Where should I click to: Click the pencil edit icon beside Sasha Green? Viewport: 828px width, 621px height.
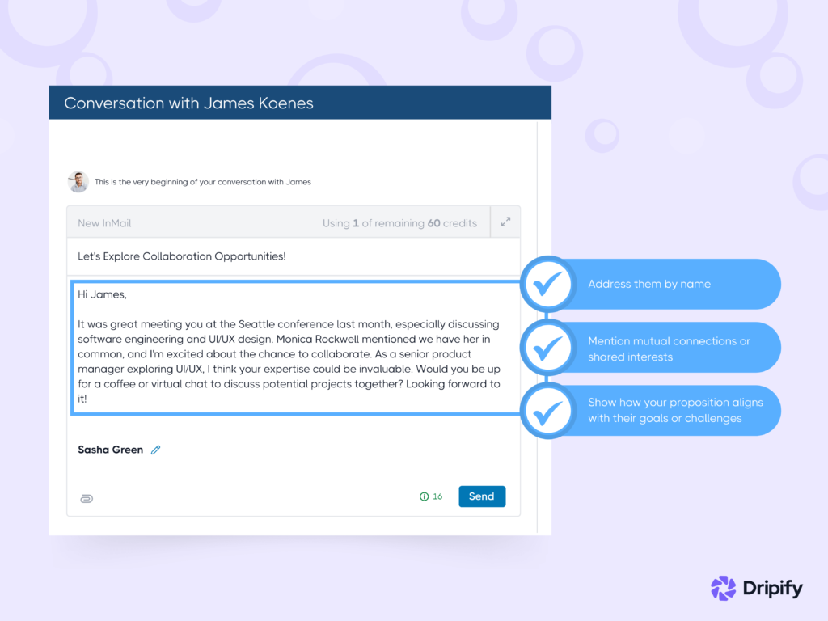pos(154,450)
